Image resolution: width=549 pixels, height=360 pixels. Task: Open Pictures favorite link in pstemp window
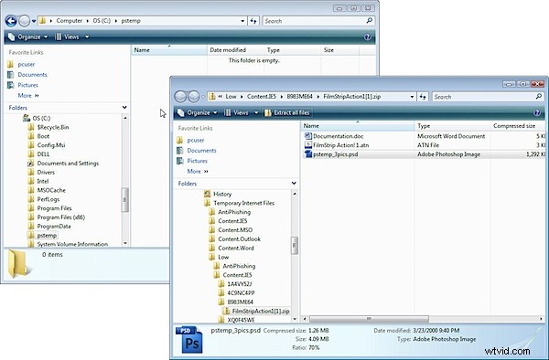click(28, 85)
